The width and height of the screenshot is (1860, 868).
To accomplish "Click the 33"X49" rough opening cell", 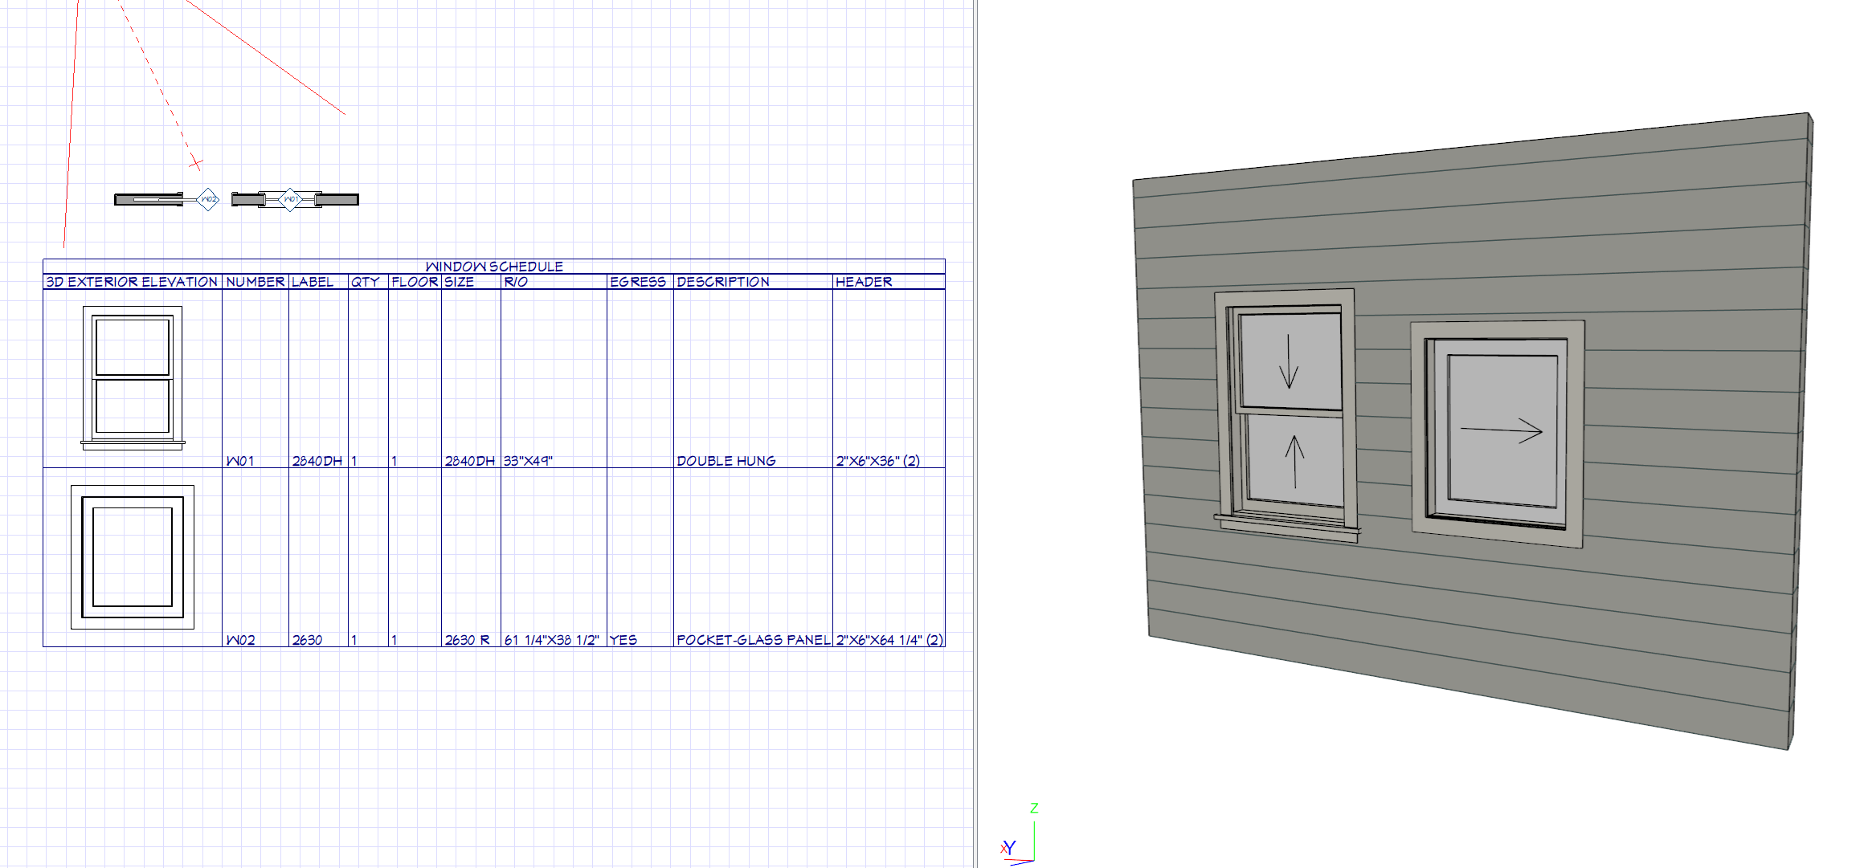I will click(528, 461).
